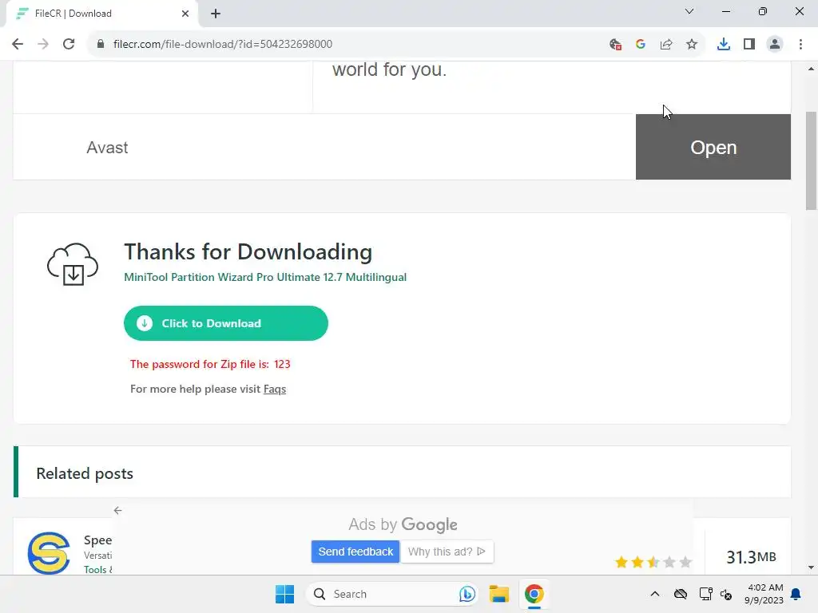The width and height of the screenshot is (818, 613).
Task: Click the taskbar Search box
Action: pyautogui.click(x=391, y=594)
